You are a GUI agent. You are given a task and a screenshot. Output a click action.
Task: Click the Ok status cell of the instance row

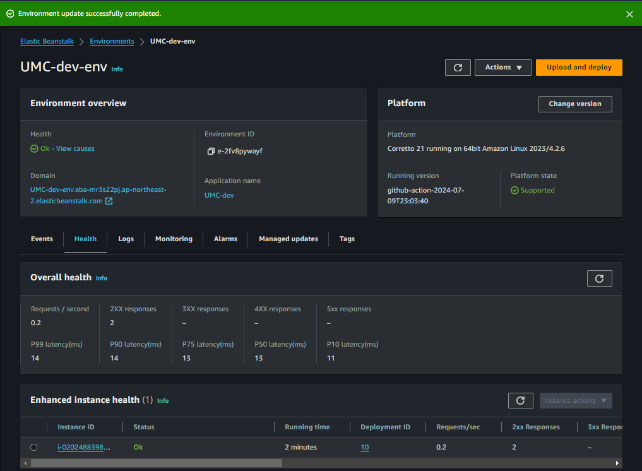click(138, 447)
